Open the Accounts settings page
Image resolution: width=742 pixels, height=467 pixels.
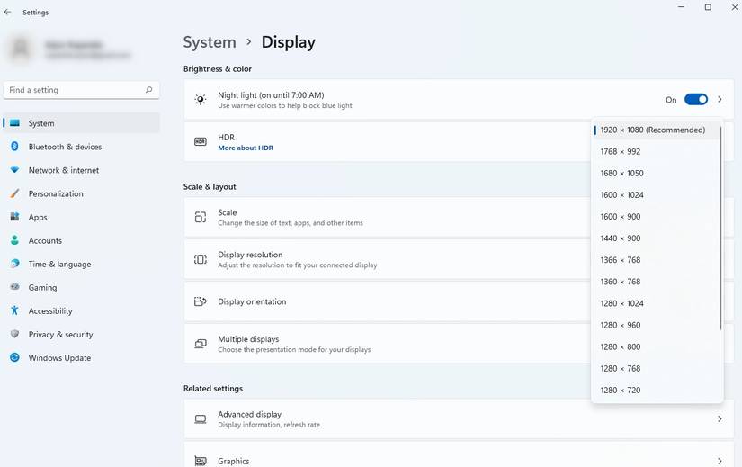tap(45, 240)
